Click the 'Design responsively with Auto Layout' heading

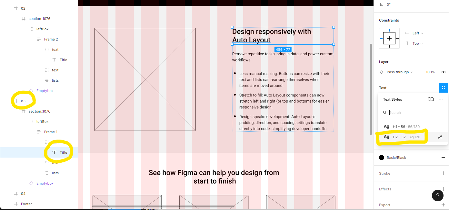tap(272, 36)
